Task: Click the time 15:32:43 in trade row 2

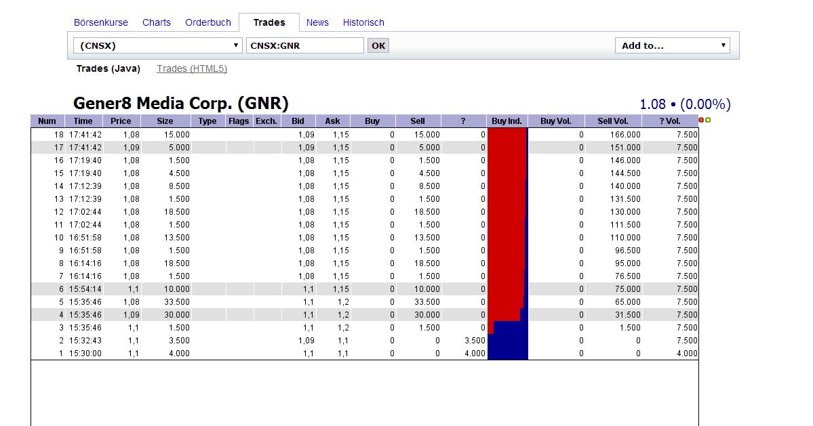Action: [85, 341]
